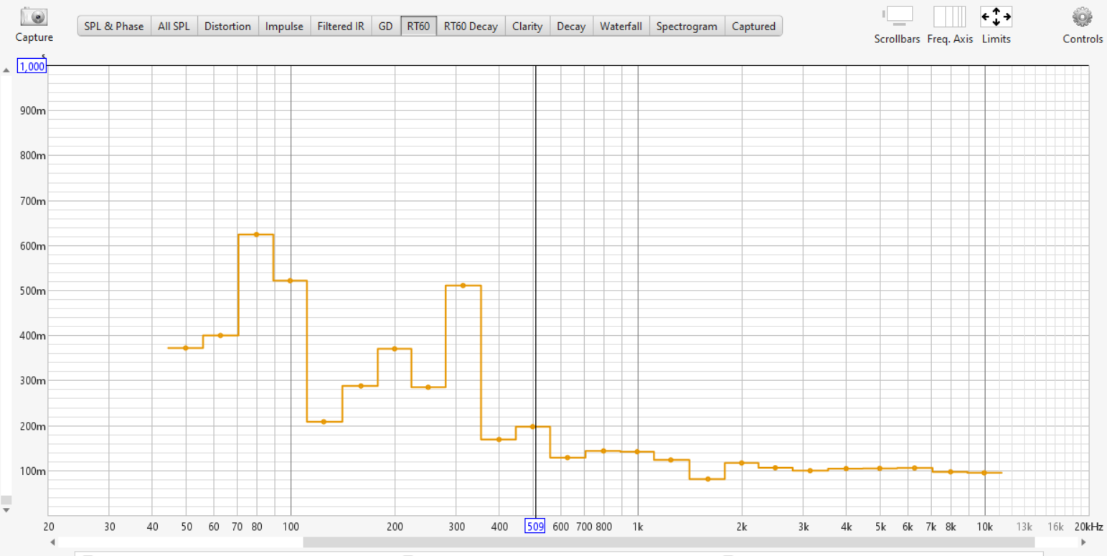
Task: Click horizontal scrollbar left arrow
Action: pos(52,542)
